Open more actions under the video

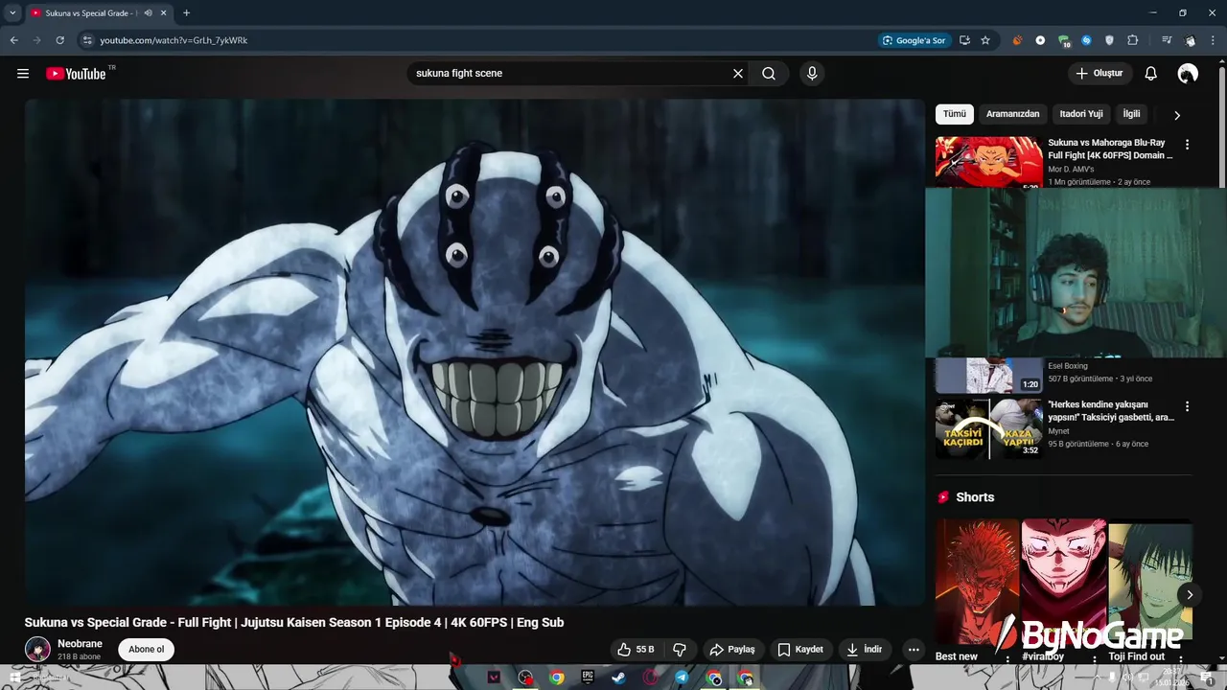pyautogui.click(x=914, y=650)
